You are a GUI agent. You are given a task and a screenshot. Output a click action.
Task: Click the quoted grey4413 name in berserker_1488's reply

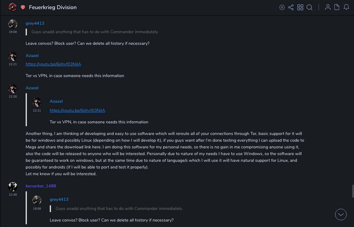click(59, 199)
